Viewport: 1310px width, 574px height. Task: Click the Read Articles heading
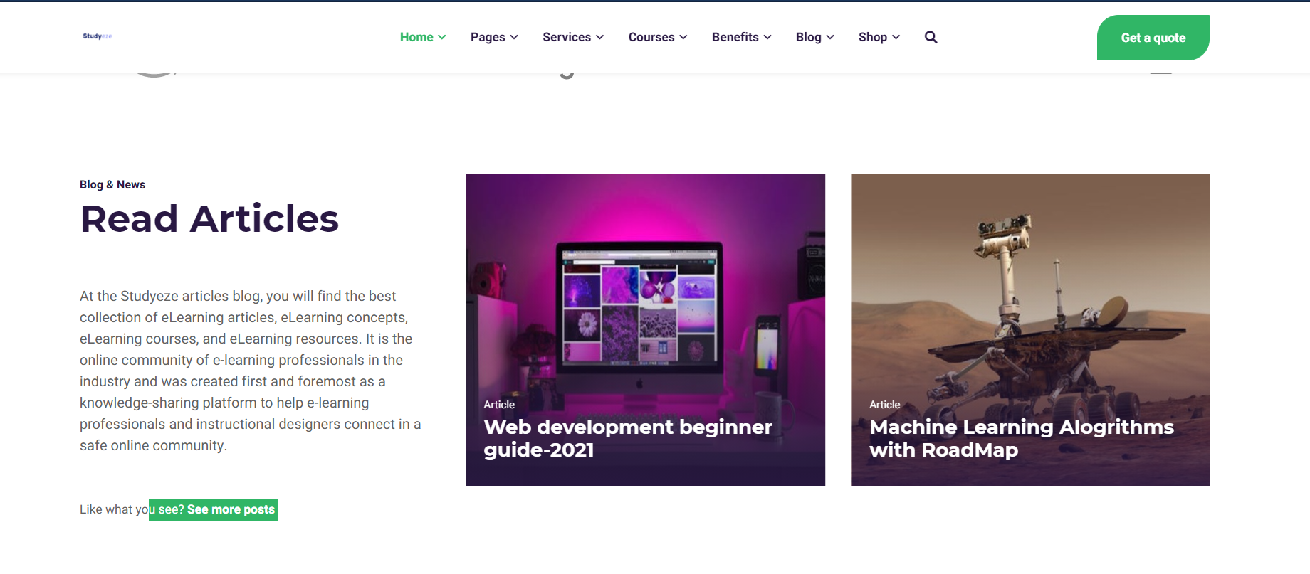point(209,218)
